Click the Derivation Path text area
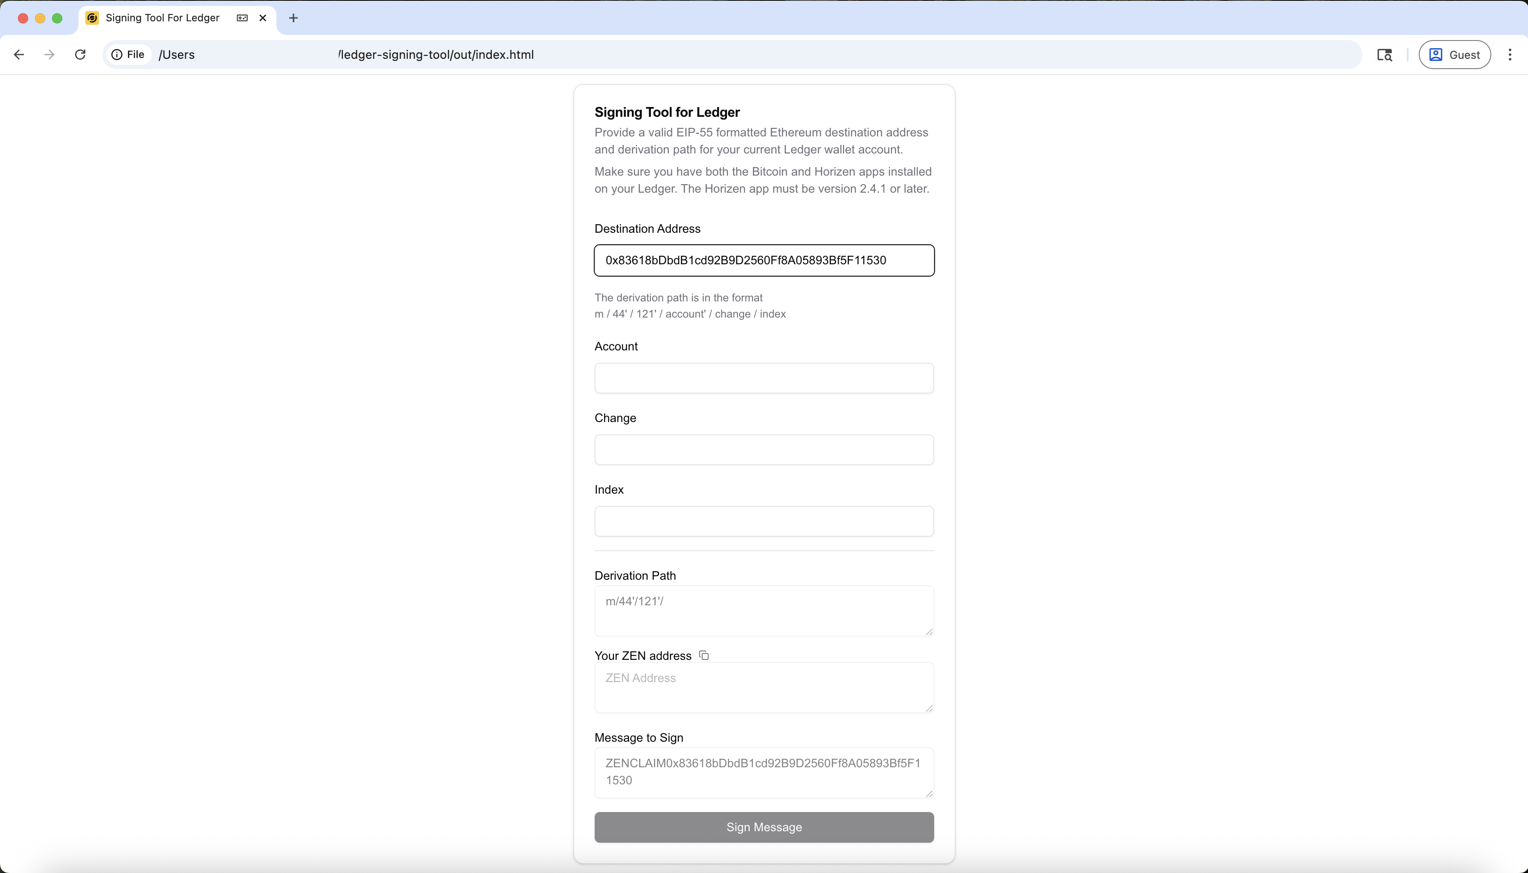The image size is (1528, 873). (764, 610)
